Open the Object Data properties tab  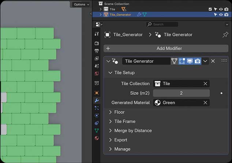[x=97, y=130]
